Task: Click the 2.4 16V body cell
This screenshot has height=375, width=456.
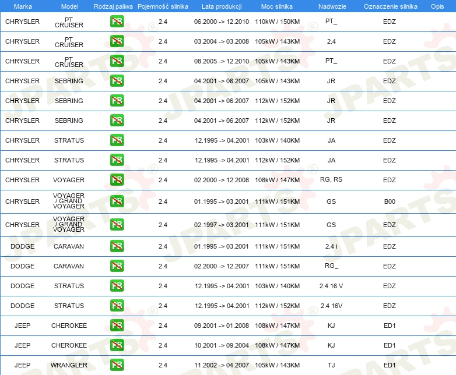Action: tap(331, 306)
